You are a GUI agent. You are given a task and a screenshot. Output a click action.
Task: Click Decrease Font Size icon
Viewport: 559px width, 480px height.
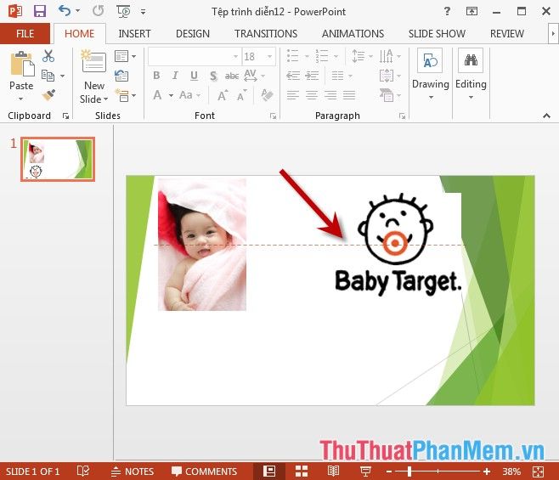pos(242,95)
